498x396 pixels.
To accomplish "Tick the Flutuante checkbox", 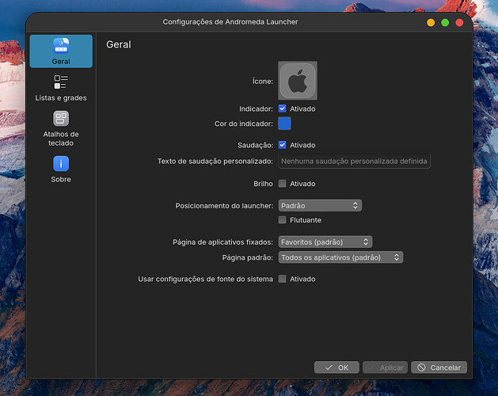I will pyautogui.click(x=283, y=220).
